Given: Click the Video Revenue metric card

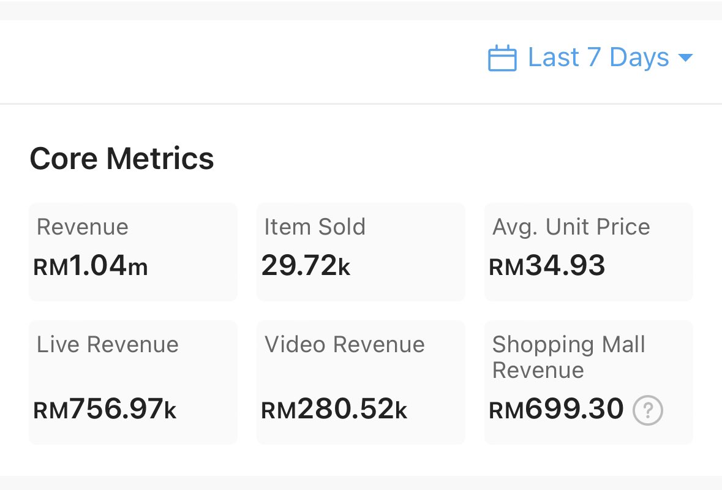Looking at the screenshot, I should pos(361,382).
